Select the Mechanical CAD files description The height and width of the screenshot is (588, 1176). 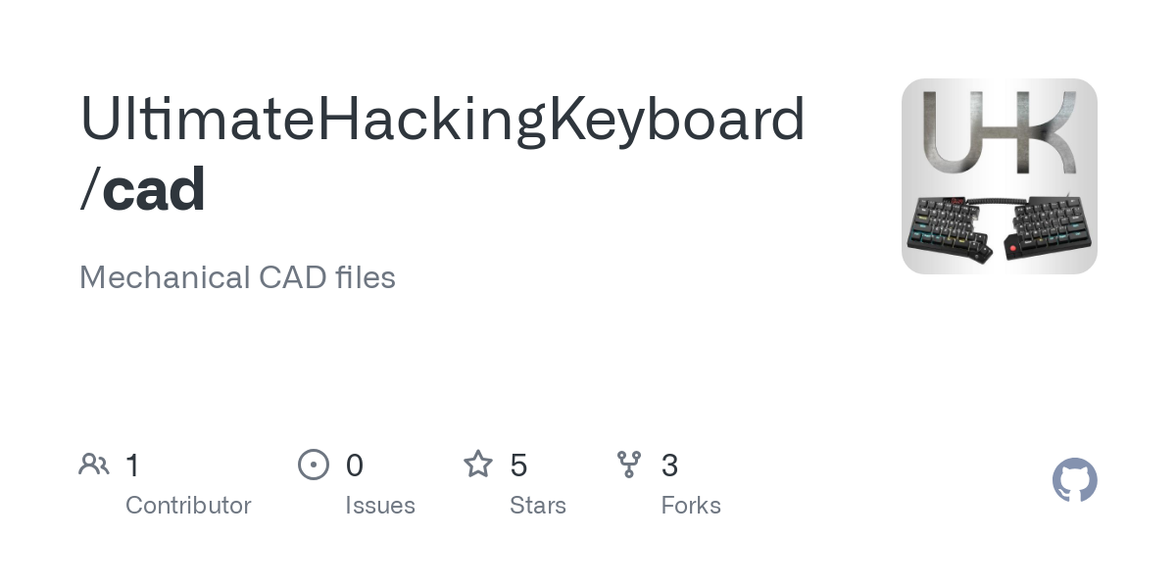point(237,277)
